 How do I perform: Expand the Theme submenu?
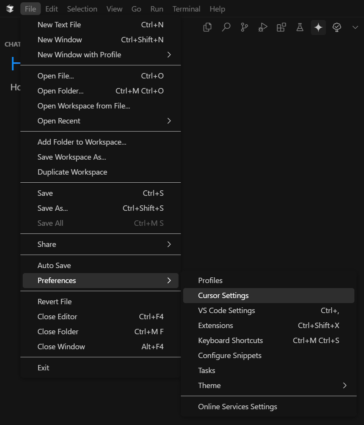point(209,385)
